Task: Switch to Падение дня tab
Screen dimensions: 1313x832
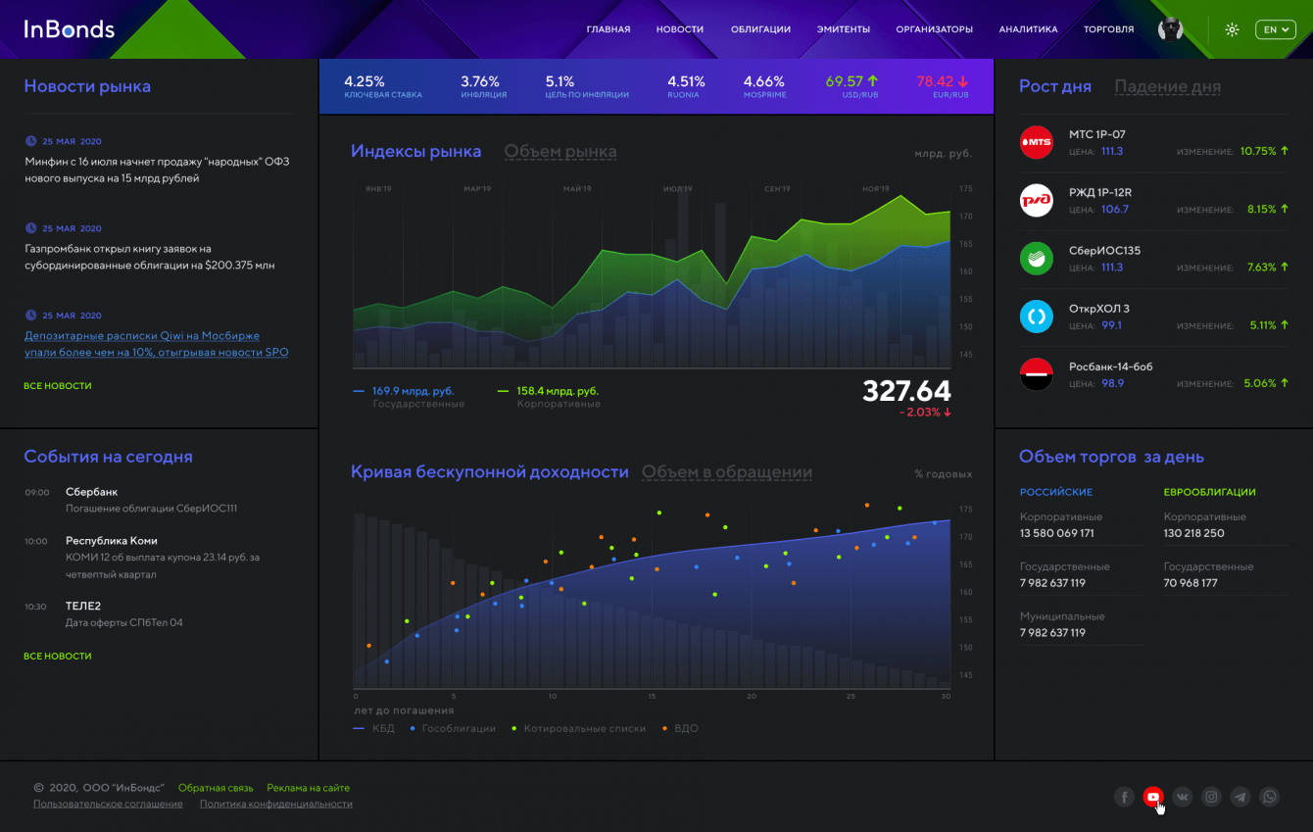Action: coord(1167,86)
